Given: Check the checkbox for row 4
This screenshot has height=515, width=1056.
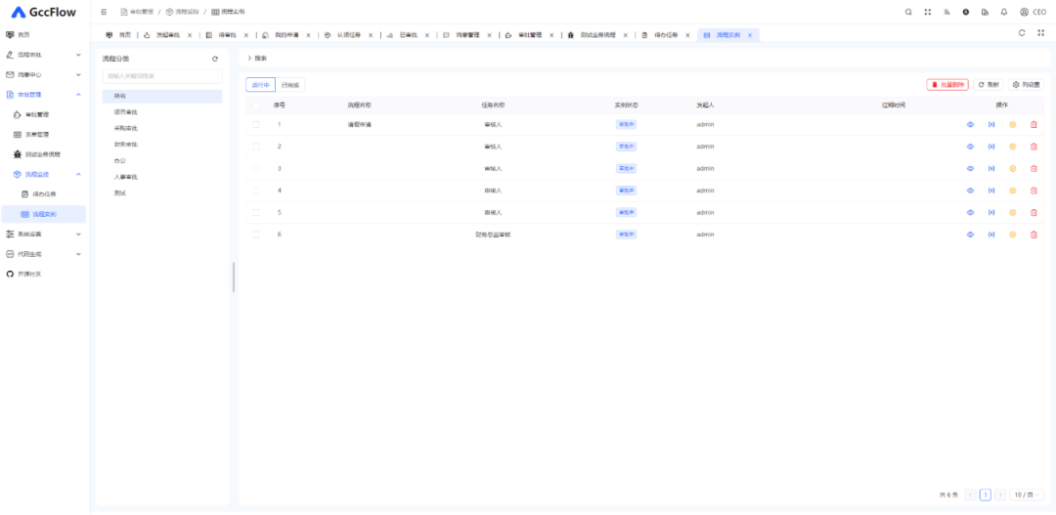Looking at the screenshot, I should [x=256, y=191].
